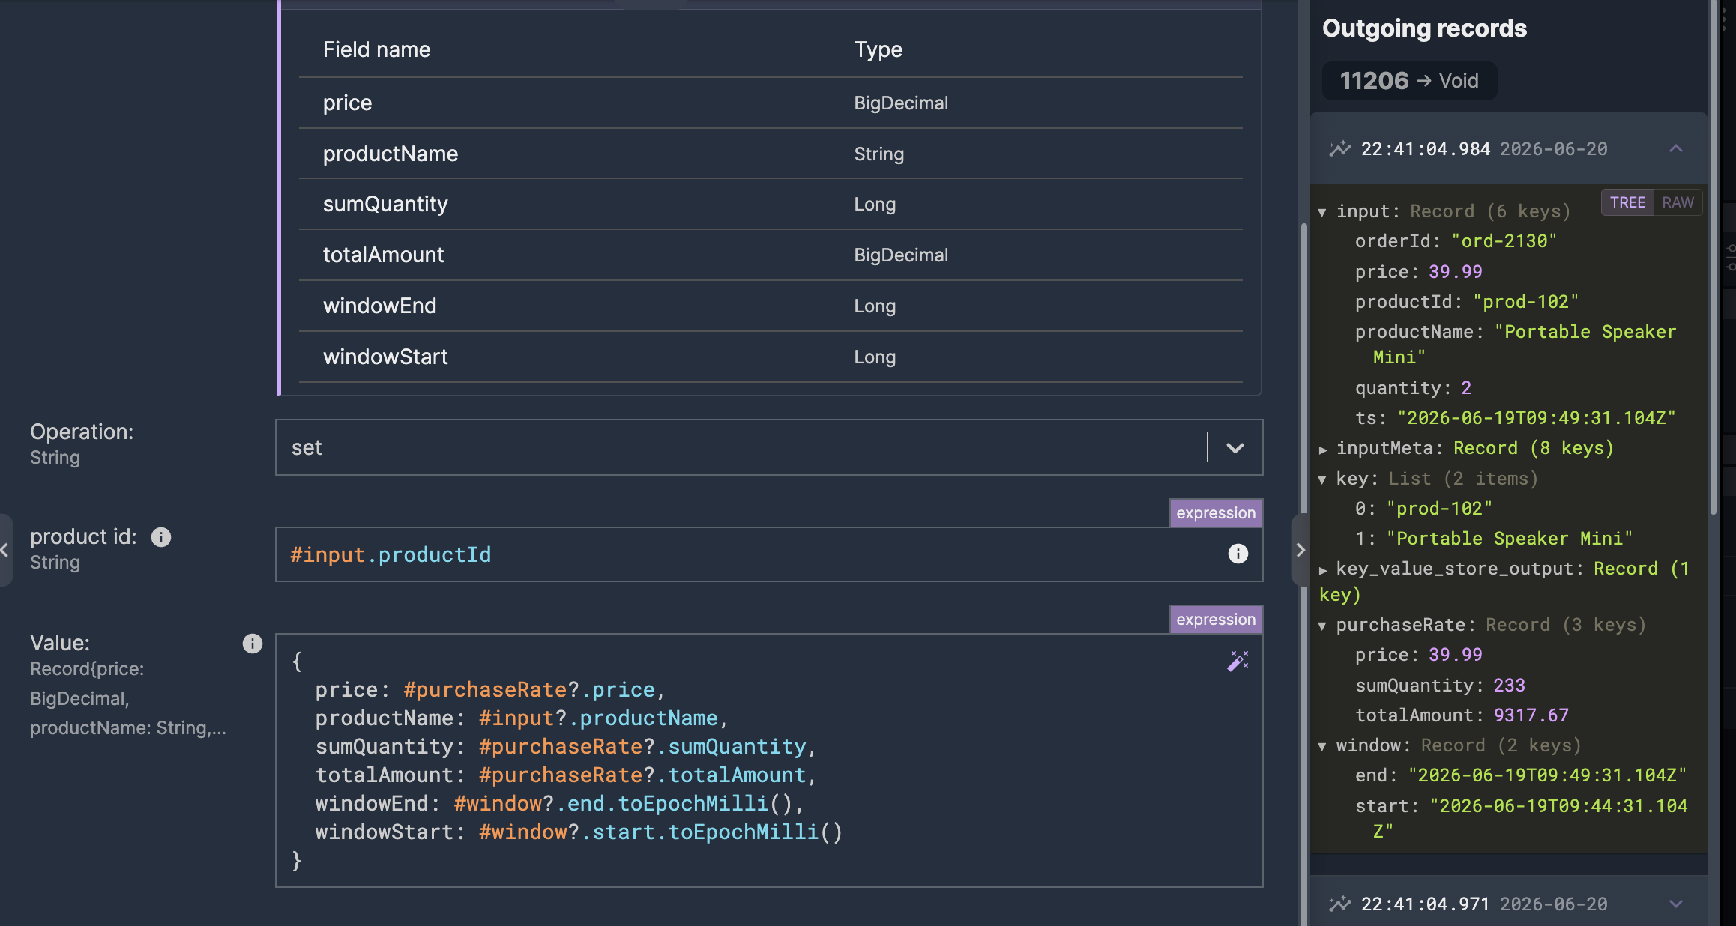Toggle expression mode for Value field

click(x=1216, y=620)
